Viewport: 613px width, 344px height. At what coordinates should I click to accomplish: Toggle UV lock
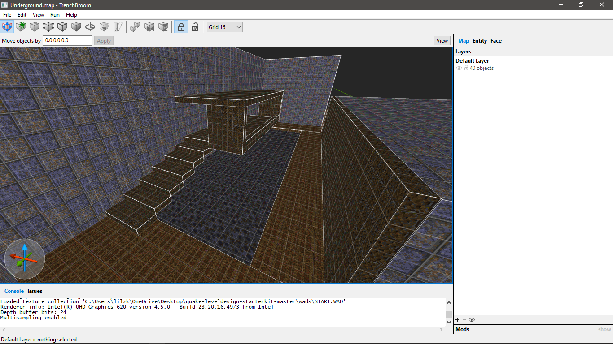(x=195, y=27)
